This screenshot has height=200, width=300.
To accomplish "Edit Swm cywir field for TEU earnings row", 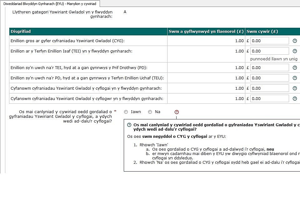I will pos(270,78).
